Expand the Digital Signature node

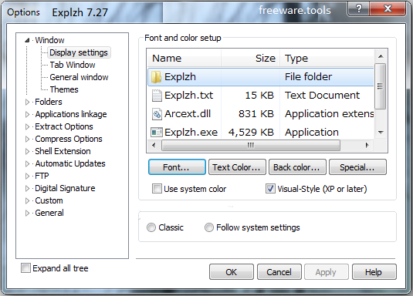[x=27, y=188]
